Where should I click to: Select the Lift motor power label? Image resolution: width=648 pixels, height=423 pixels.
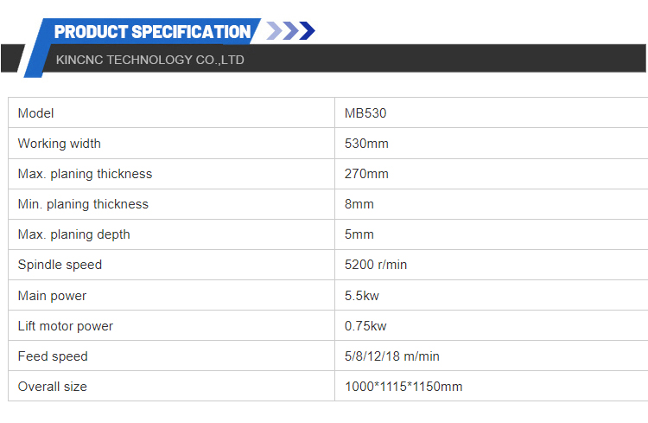point(66,326)
